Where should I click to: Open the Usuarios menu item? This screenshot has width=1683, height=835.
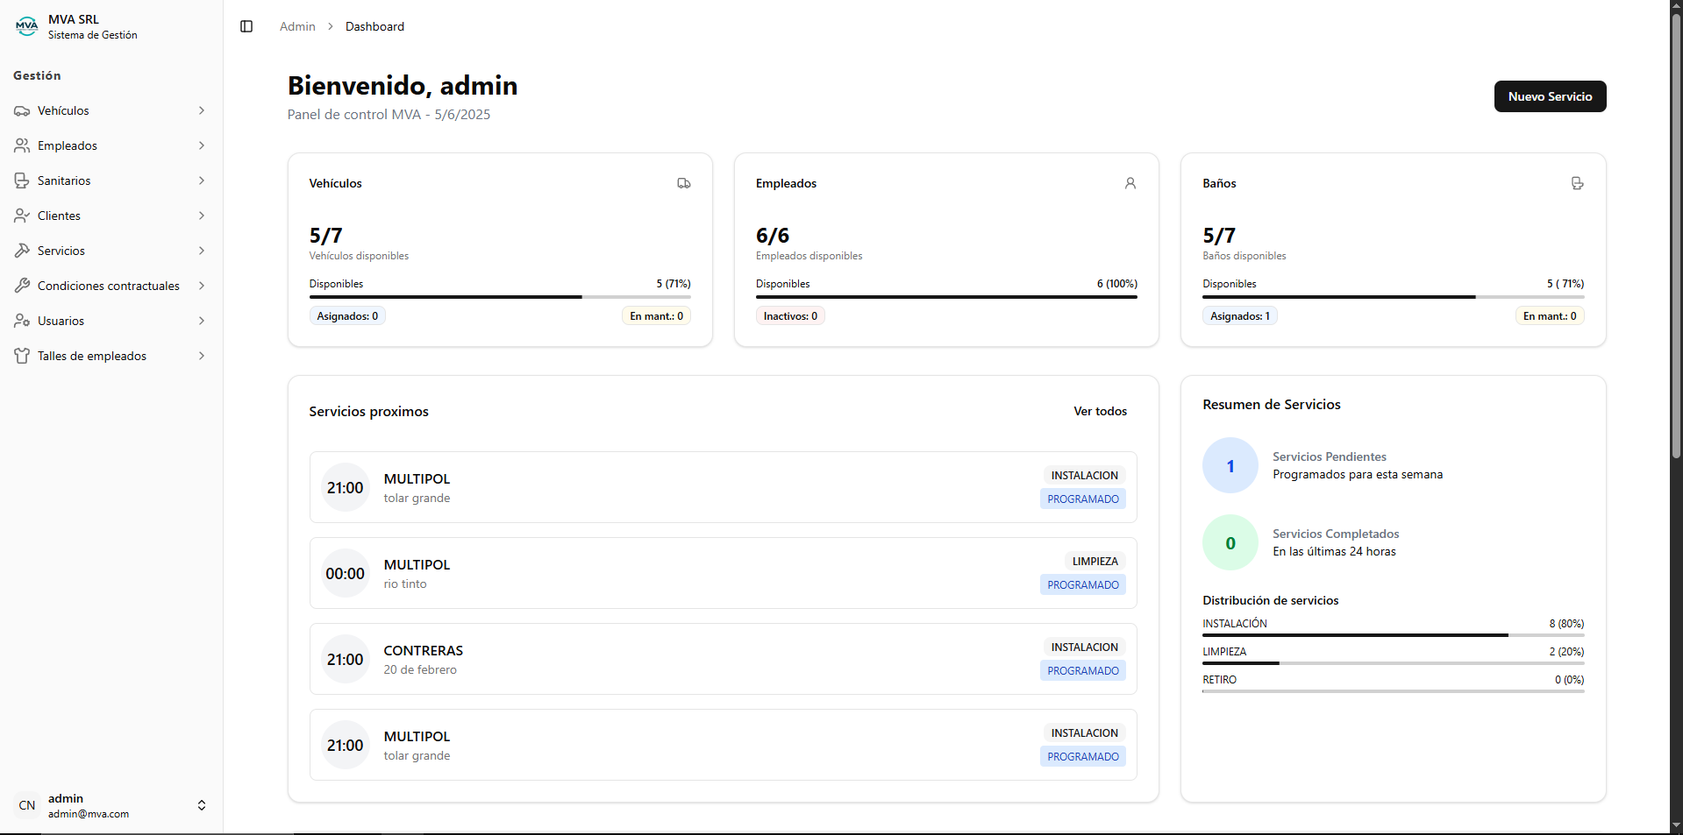(x=61, y=321)
